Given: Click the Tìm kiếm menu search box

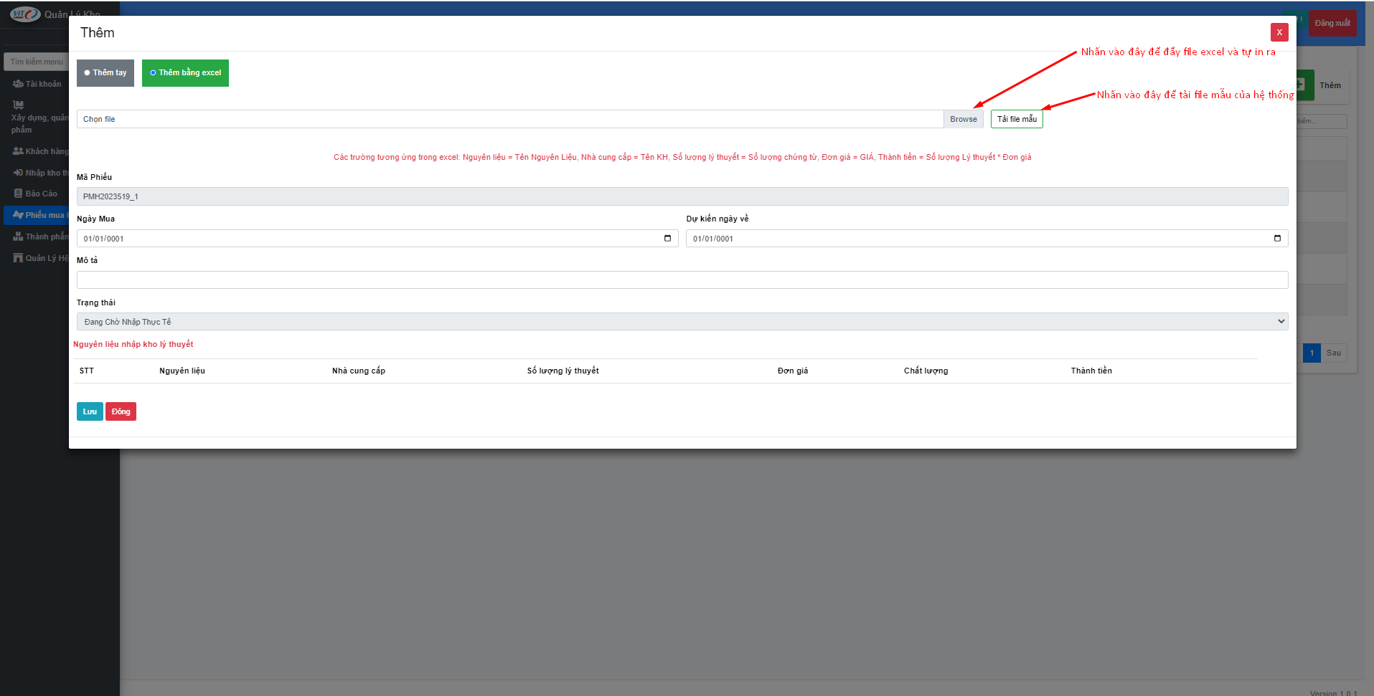Looking at the screenshot, I should [37, 62].
